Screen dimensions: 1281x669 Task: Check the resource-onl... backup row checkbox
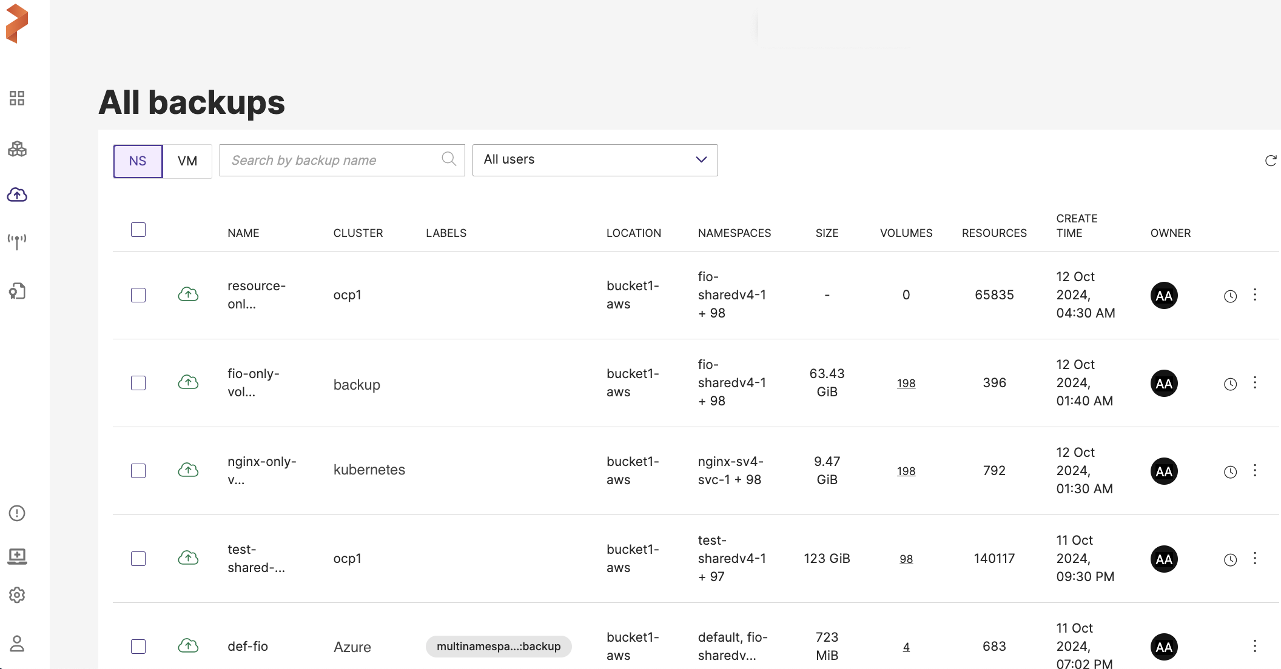pyautogui.click(x=138, y=295)
